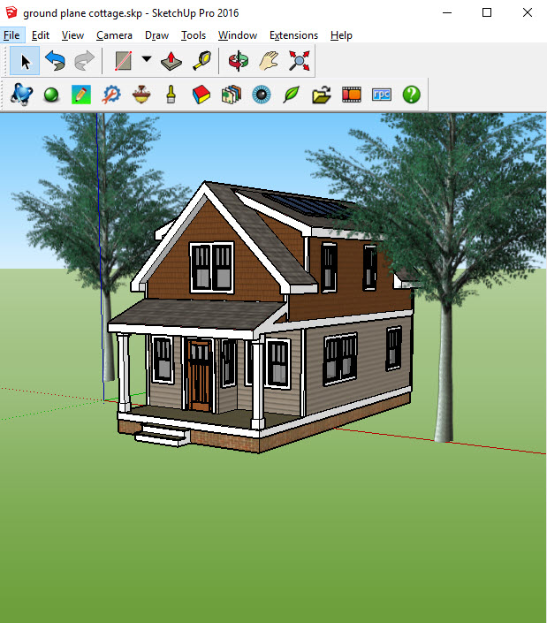Open the Extensions menu
The height and width of the screenshot is (623, 547).
point(294,35)
